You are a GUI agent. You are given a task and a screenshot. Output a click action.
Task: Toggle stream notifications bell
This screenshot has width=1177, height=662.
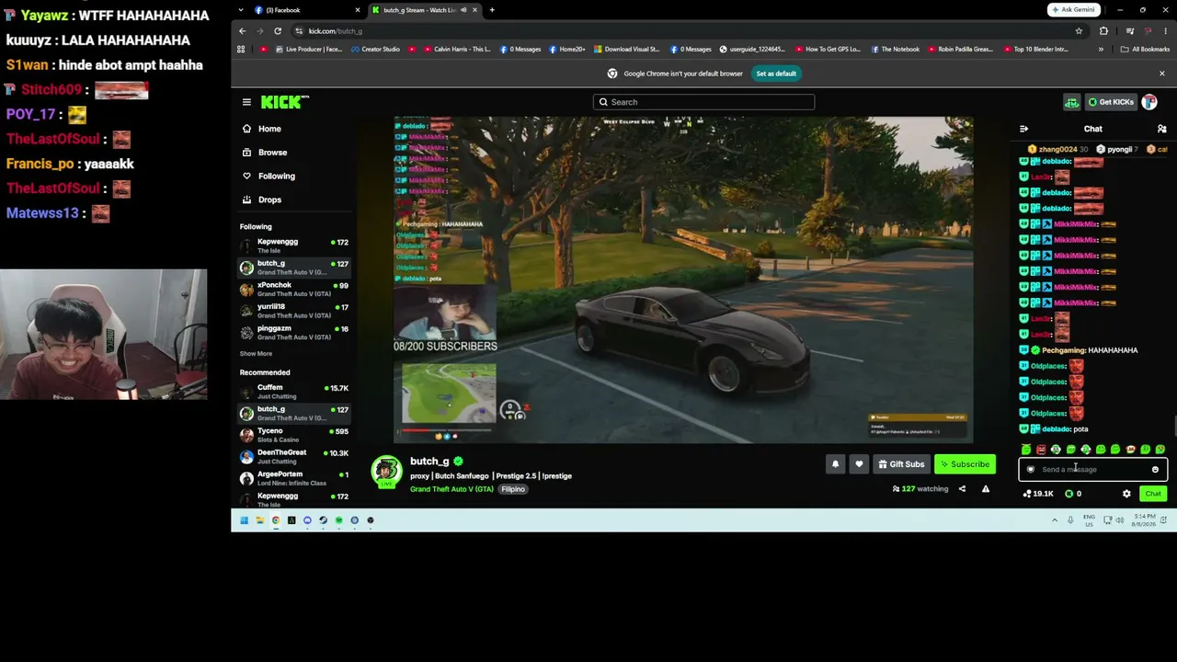(x=835, y=464)
